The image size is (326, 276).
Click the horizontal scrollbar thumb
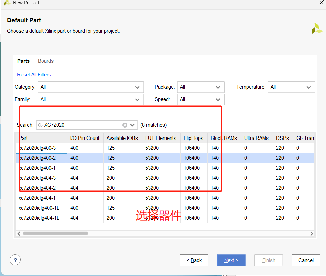click(55, 233)
